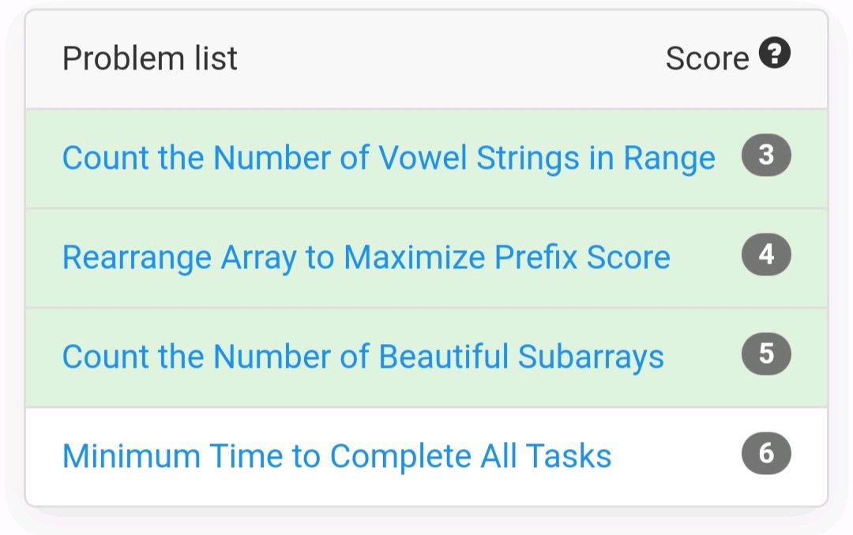This screenshot has width=853, height=535.
Task: Click the score badge showing 6
Action: pyautogui.click(x=766, y=454)
